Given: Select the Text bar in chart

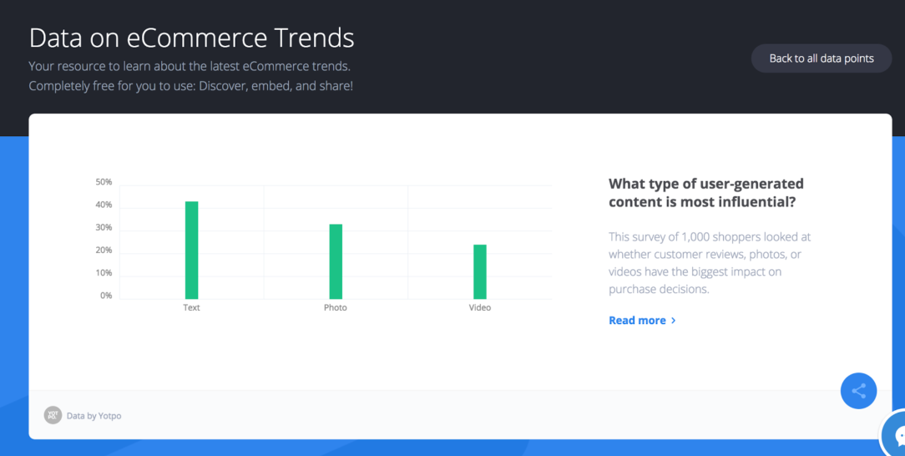Looking at the screenshot, I should [x=192, y=250].
